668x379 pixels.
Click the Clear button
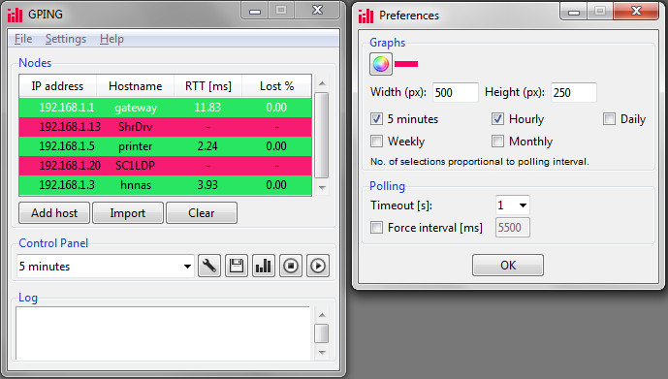pyautogui.click(x=202, y=213)
